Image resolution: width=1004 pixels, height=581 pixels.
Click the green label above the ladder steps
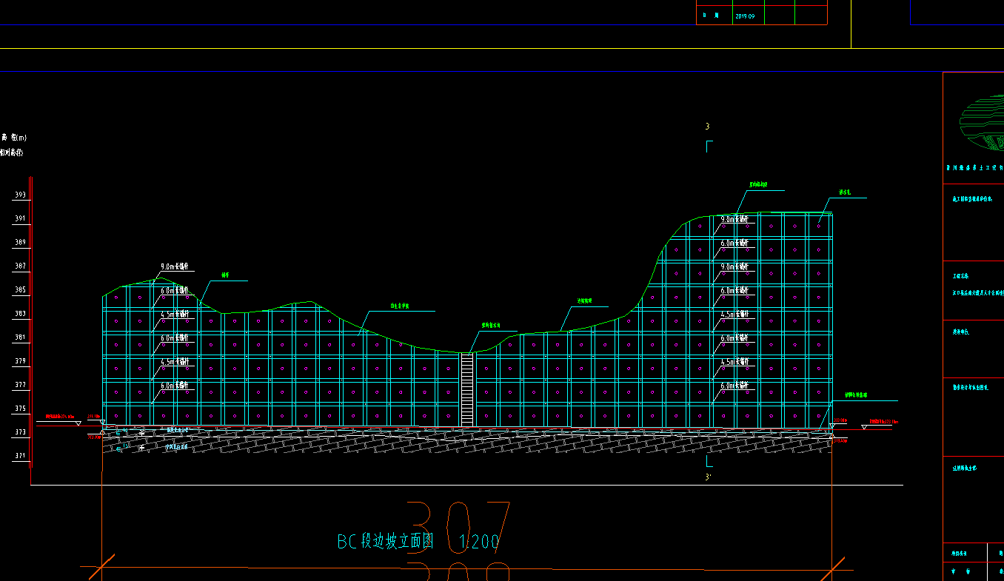[x=491, y=325]
